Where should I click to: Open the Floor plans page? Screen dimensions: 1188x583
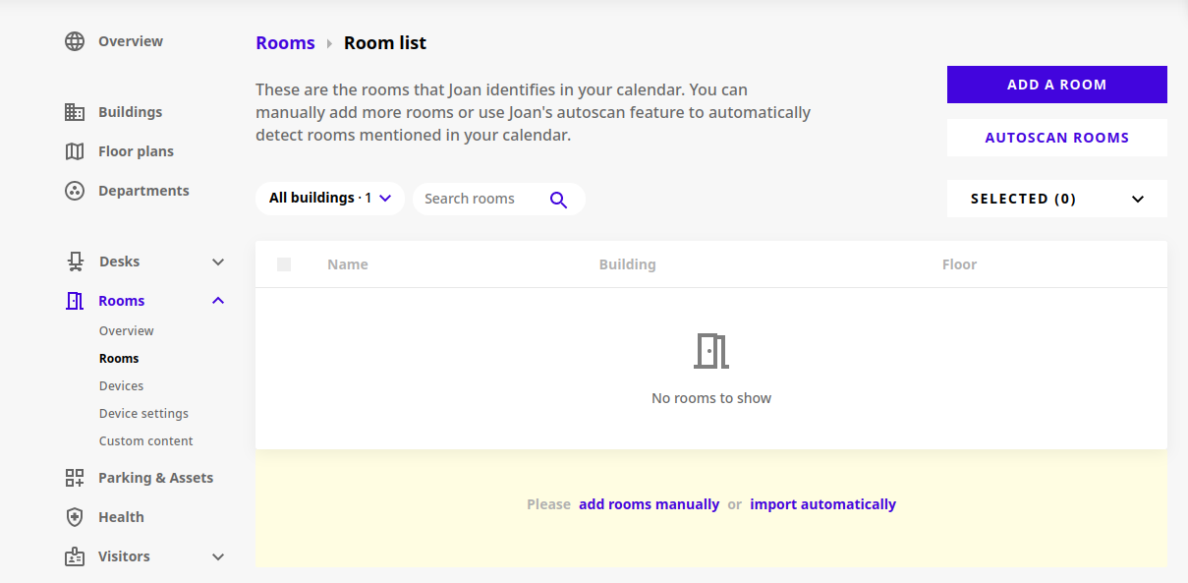(136, 151)
